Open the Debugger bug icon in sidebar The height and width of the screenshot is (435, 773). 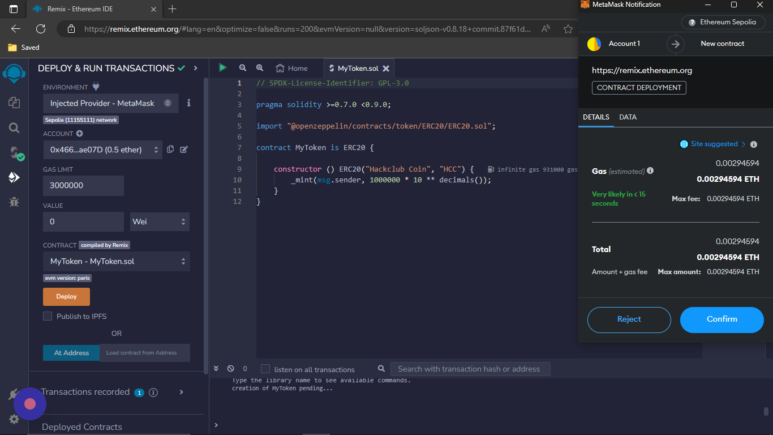[14, 202]
